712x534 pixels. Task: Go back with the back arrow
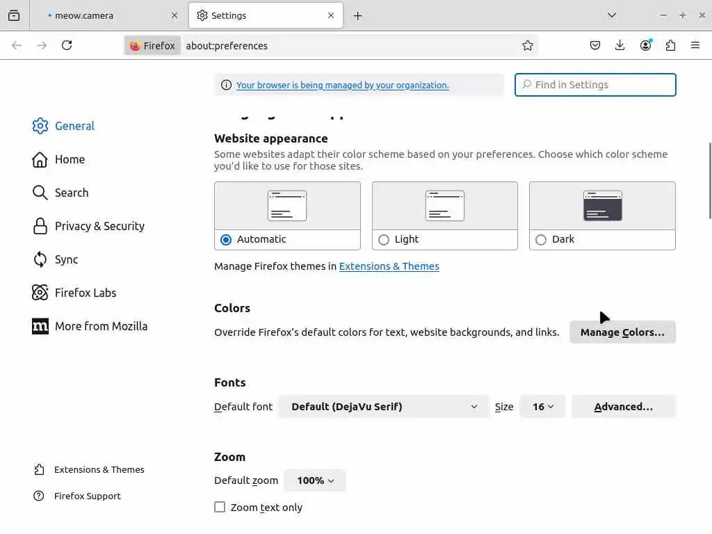[17, 45]
